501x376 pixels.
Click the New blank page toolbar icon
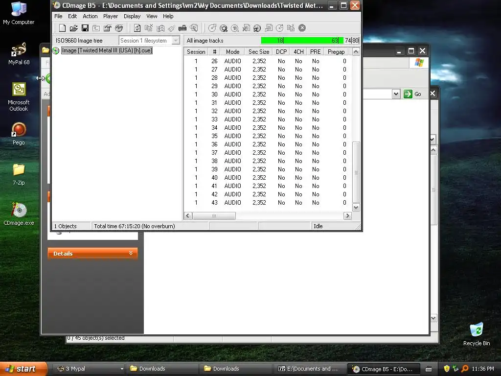click(62, 28)
